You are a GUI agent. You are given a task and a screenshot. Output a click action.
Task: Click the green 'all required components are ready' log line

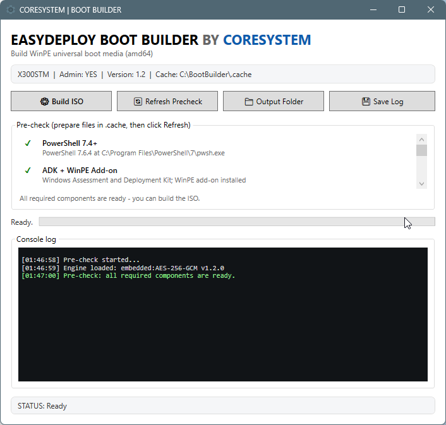128,276
